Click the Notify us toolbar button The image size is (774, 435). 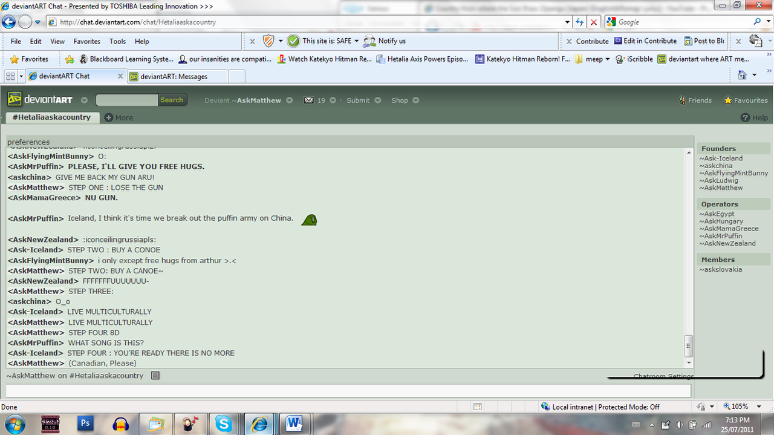point(385,41)
